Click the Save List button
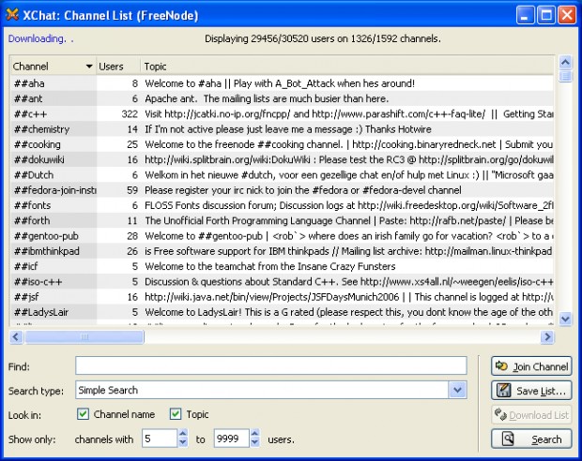This screenshot has width=582, height=461. [531, 391]
